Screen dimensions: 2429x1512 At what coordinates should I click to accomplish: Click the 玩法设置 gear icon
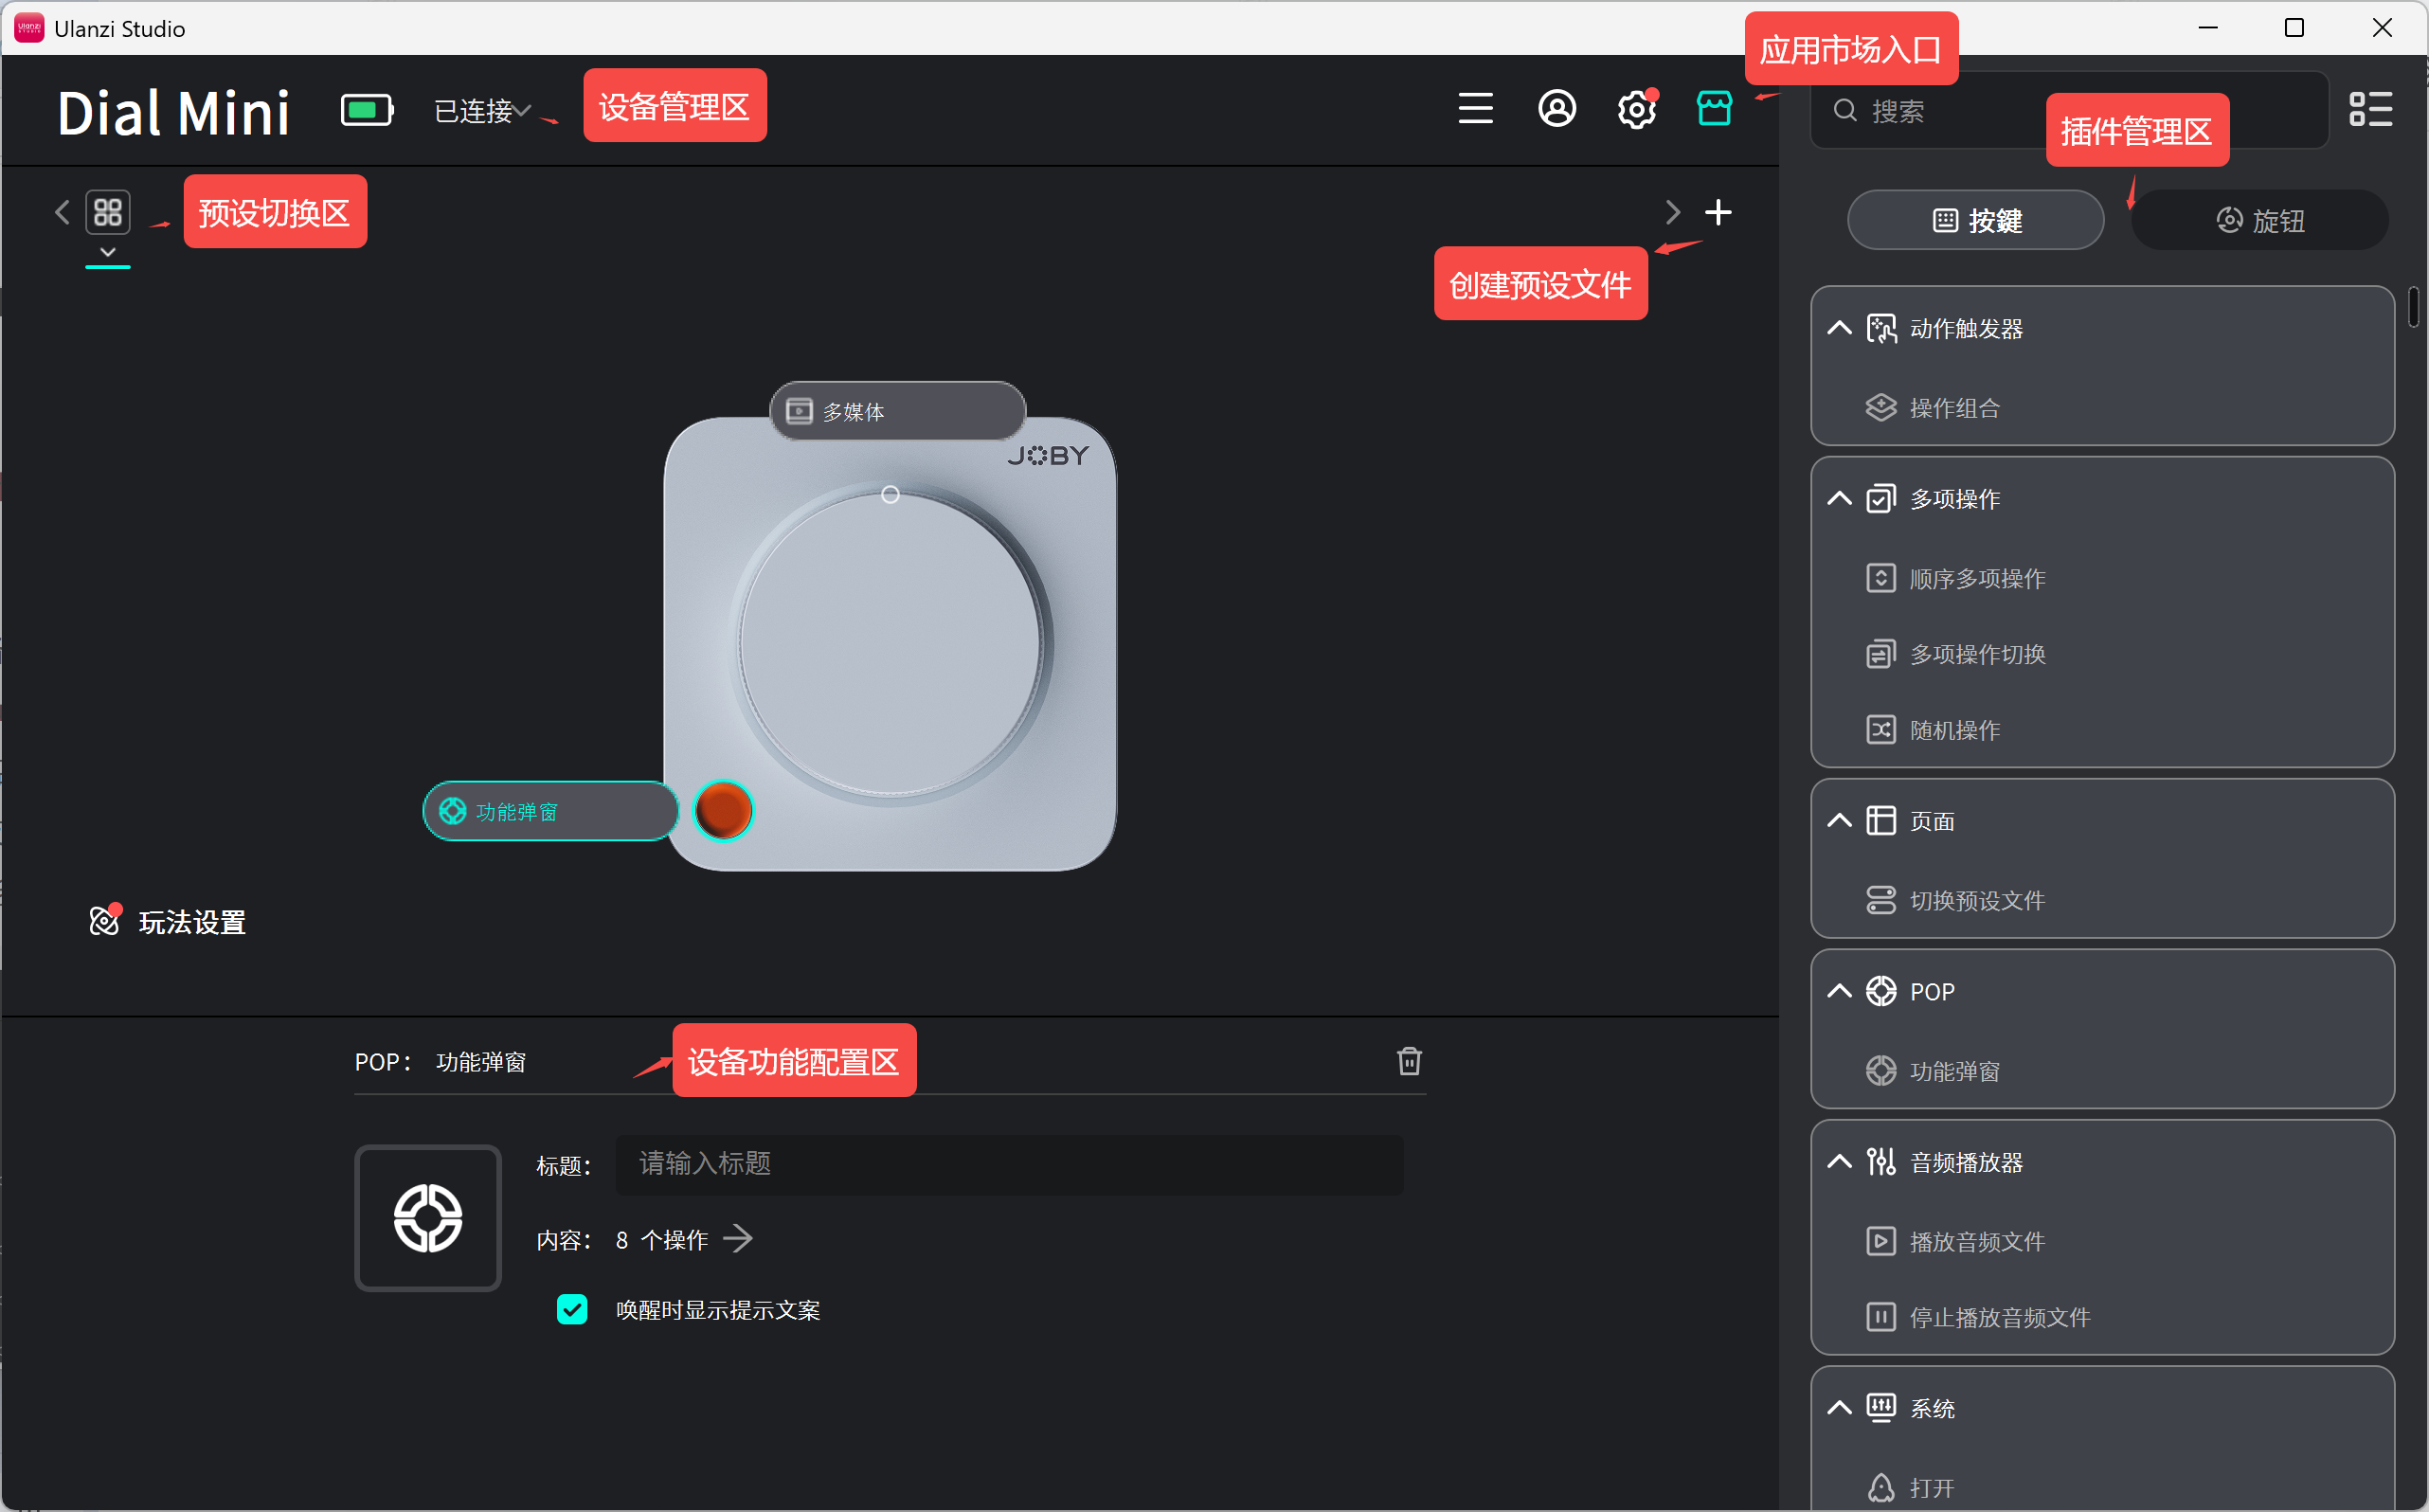[x=105, y=920]
